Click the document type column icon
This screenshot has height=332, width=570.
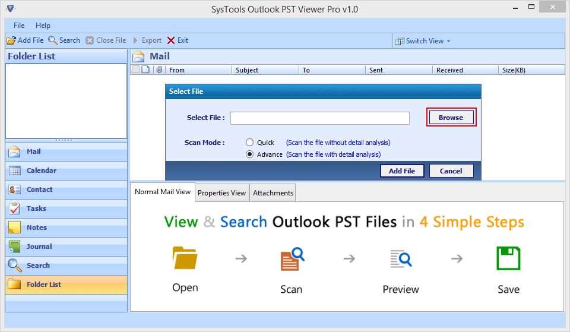coord(145,69)
